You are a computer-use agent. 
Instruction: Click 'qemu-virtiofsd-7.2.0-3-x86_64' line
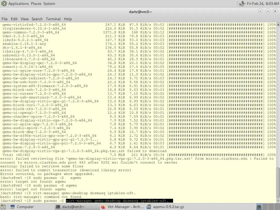pos(34,25)
